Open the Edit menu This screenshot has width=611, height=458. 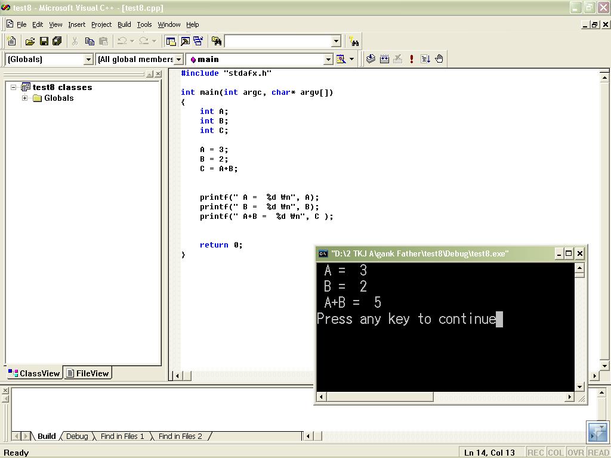(x=38, y=24)
